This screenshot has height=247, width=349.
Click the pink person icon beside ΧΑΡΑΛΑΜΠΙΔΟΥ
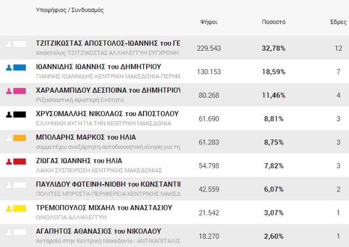pyautogui.click(x=9, y=91)
